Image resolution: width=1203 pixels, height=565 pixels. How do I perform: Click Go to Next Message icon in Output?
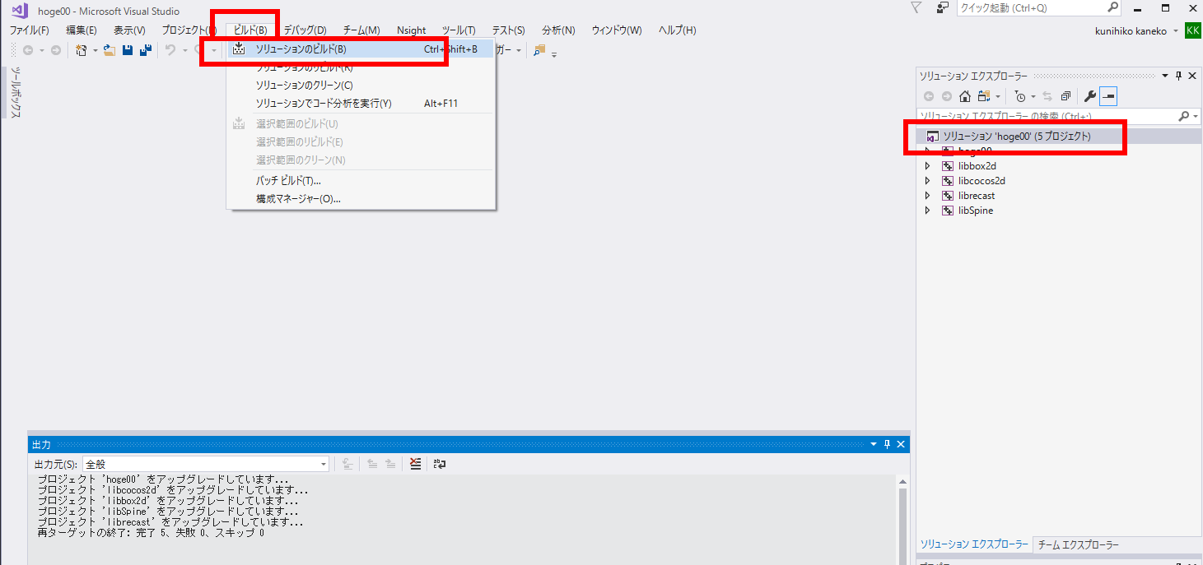tap(390, 464)
